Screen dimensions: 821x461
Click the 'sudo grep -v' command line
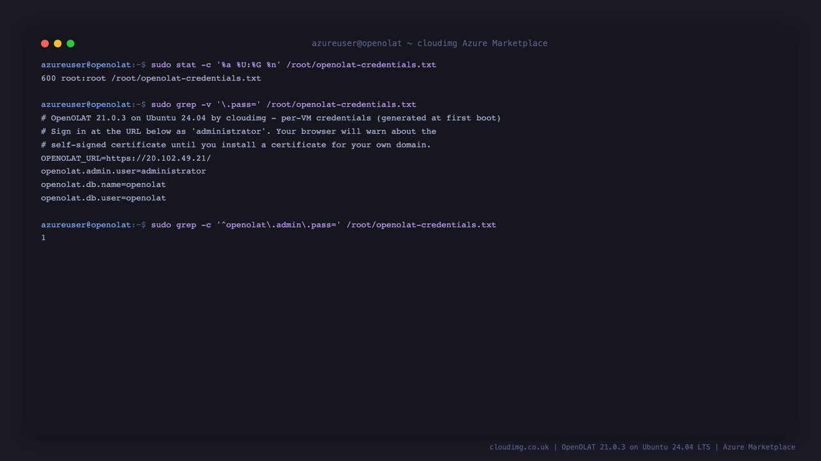pos(228,104)
